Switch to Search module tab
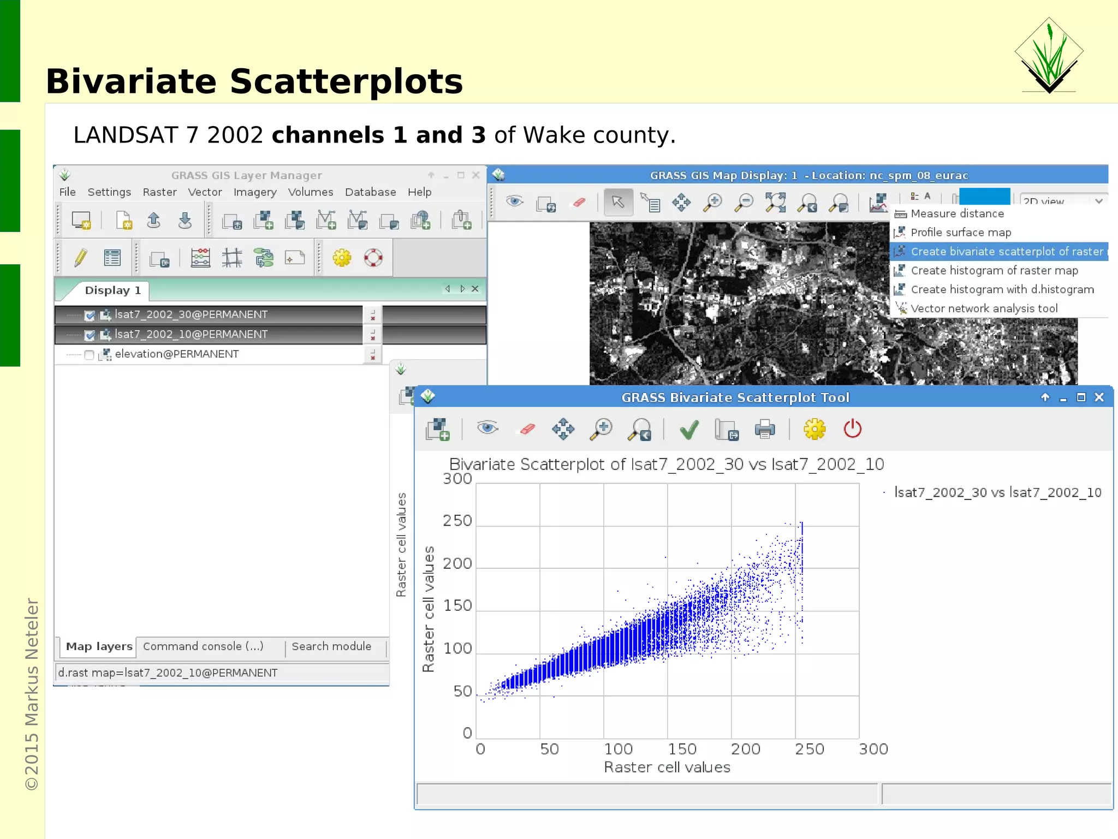This screenshot has width=1118, height=839. click(331, 647)
